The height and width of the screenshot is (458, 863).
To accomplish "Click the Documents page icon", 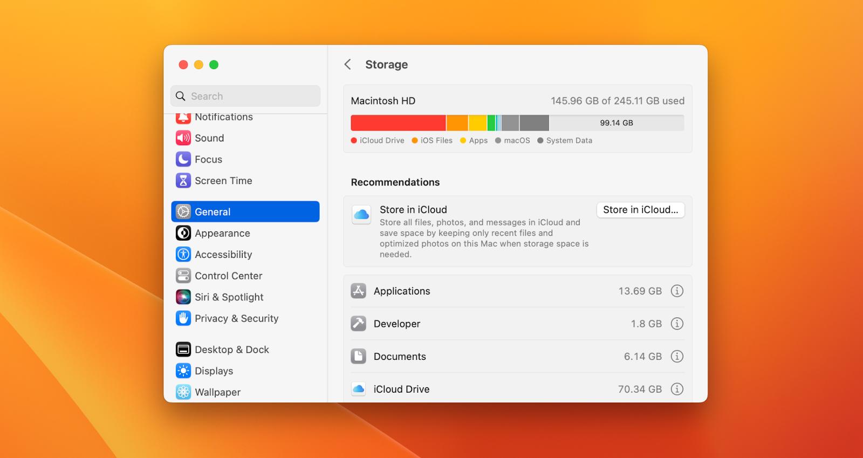I will tap(359, 356).
